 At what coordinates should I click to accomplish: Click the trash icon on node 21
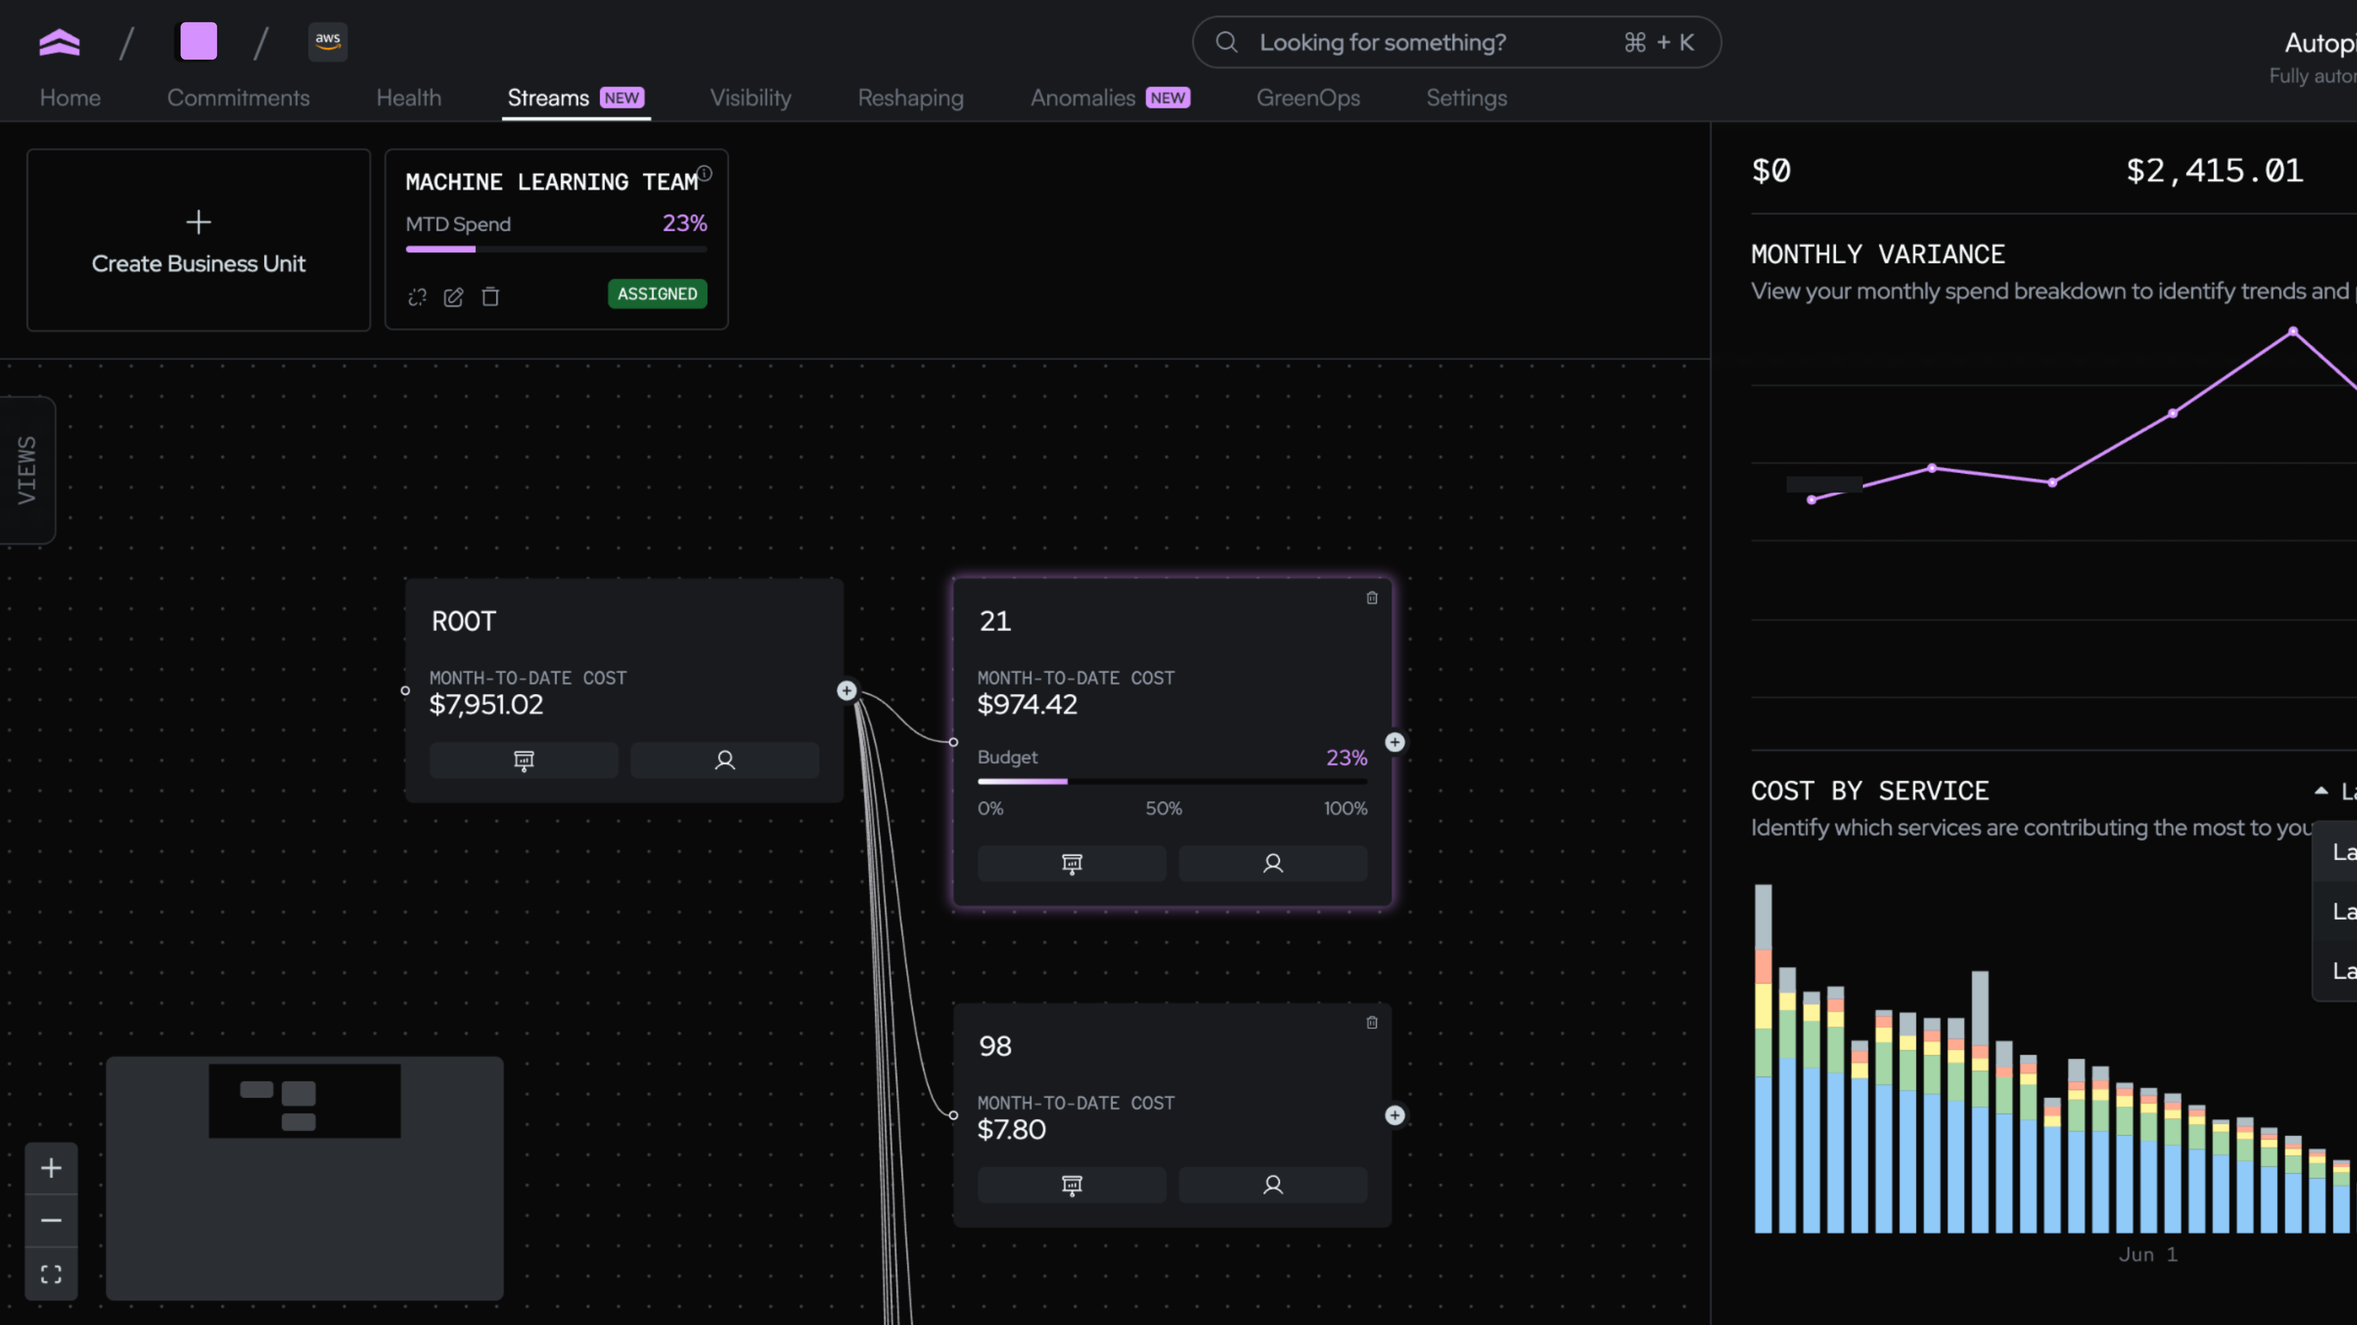coord(1371,598)
